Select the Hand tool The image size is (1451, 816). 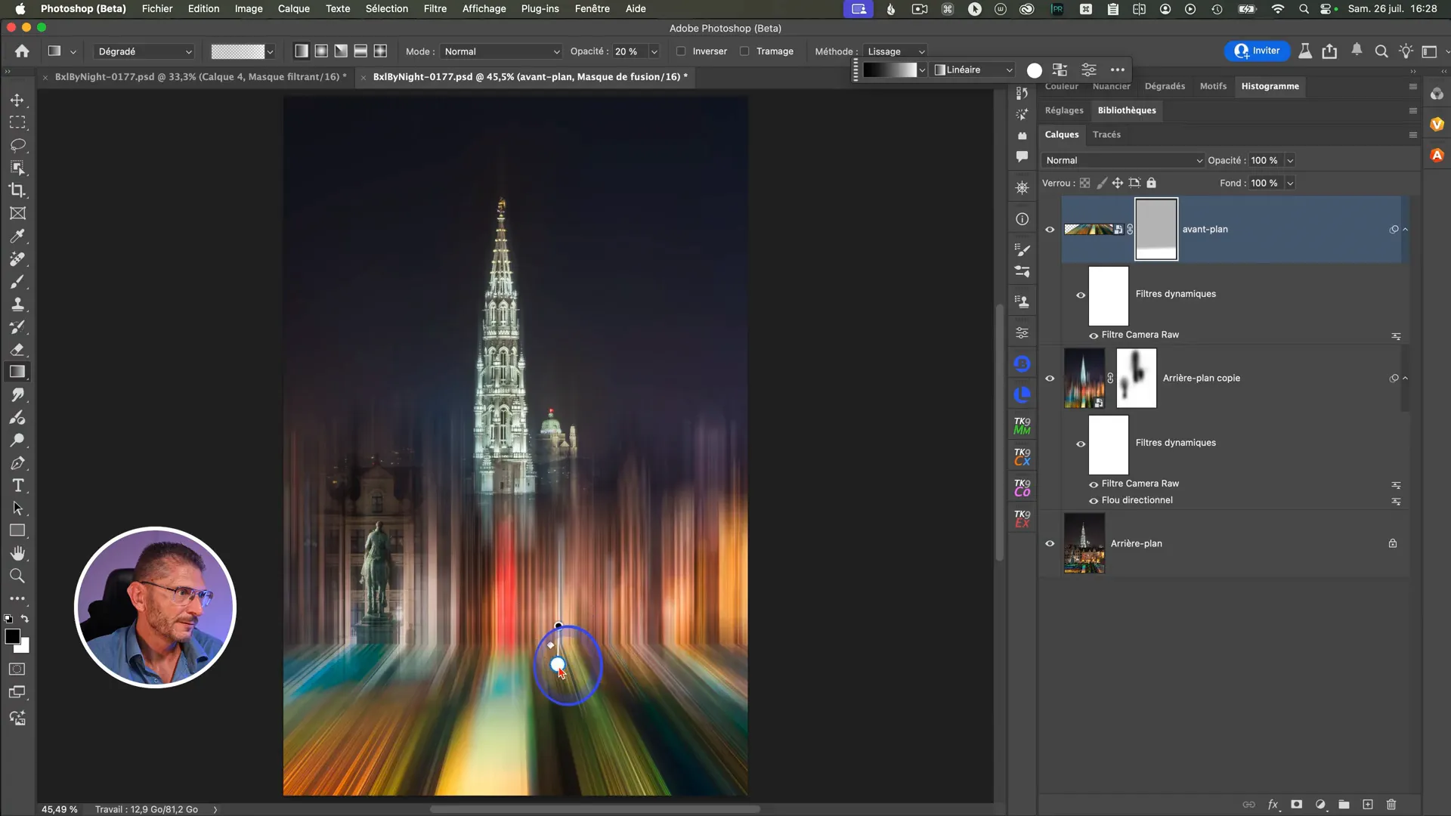(17, 553)
